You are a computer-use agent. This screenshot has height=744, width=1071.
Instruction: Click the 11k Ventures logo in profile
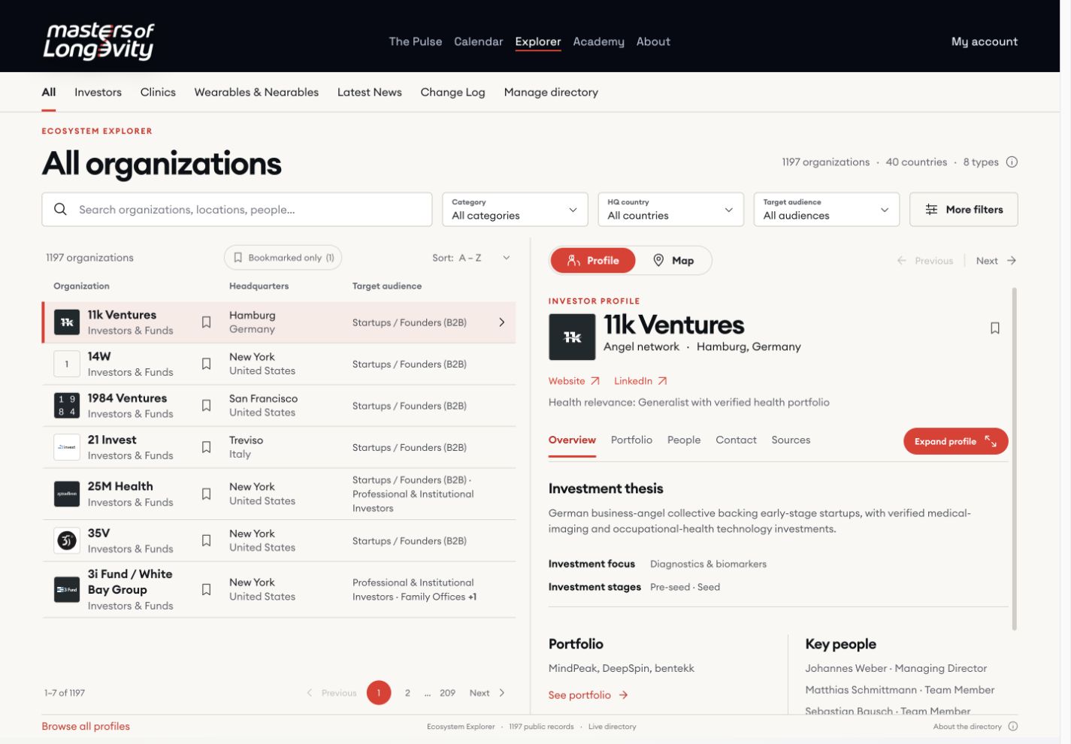tap(572, 337)
